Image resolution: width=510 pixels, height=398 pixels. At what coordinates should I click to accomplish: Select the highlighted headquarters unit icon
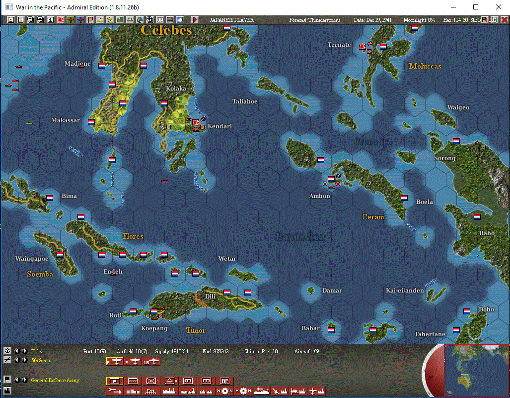pyautogui.click(x=115, y=381)
